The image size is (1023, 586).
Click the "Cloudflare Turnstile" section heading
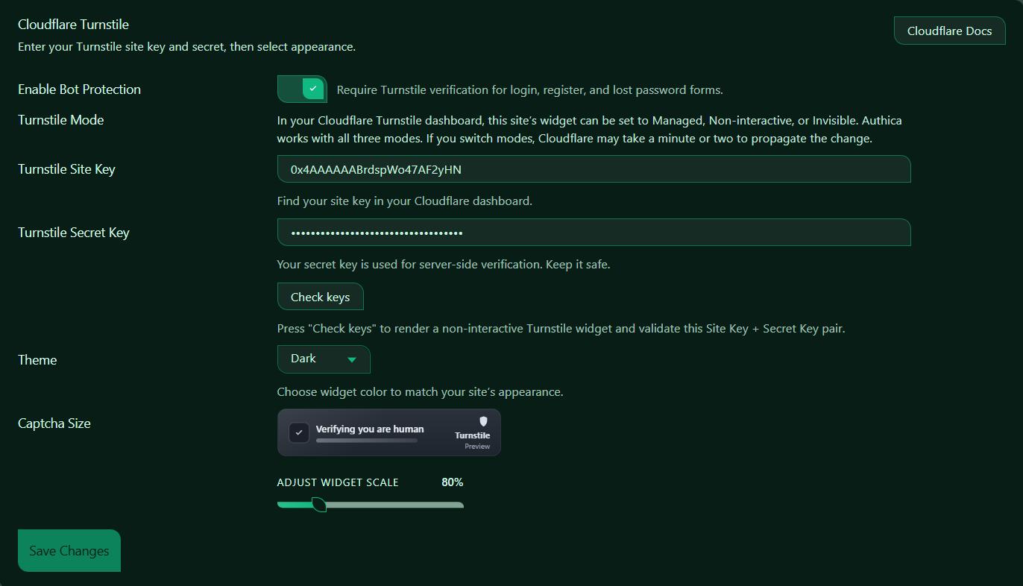coord(73,25)
